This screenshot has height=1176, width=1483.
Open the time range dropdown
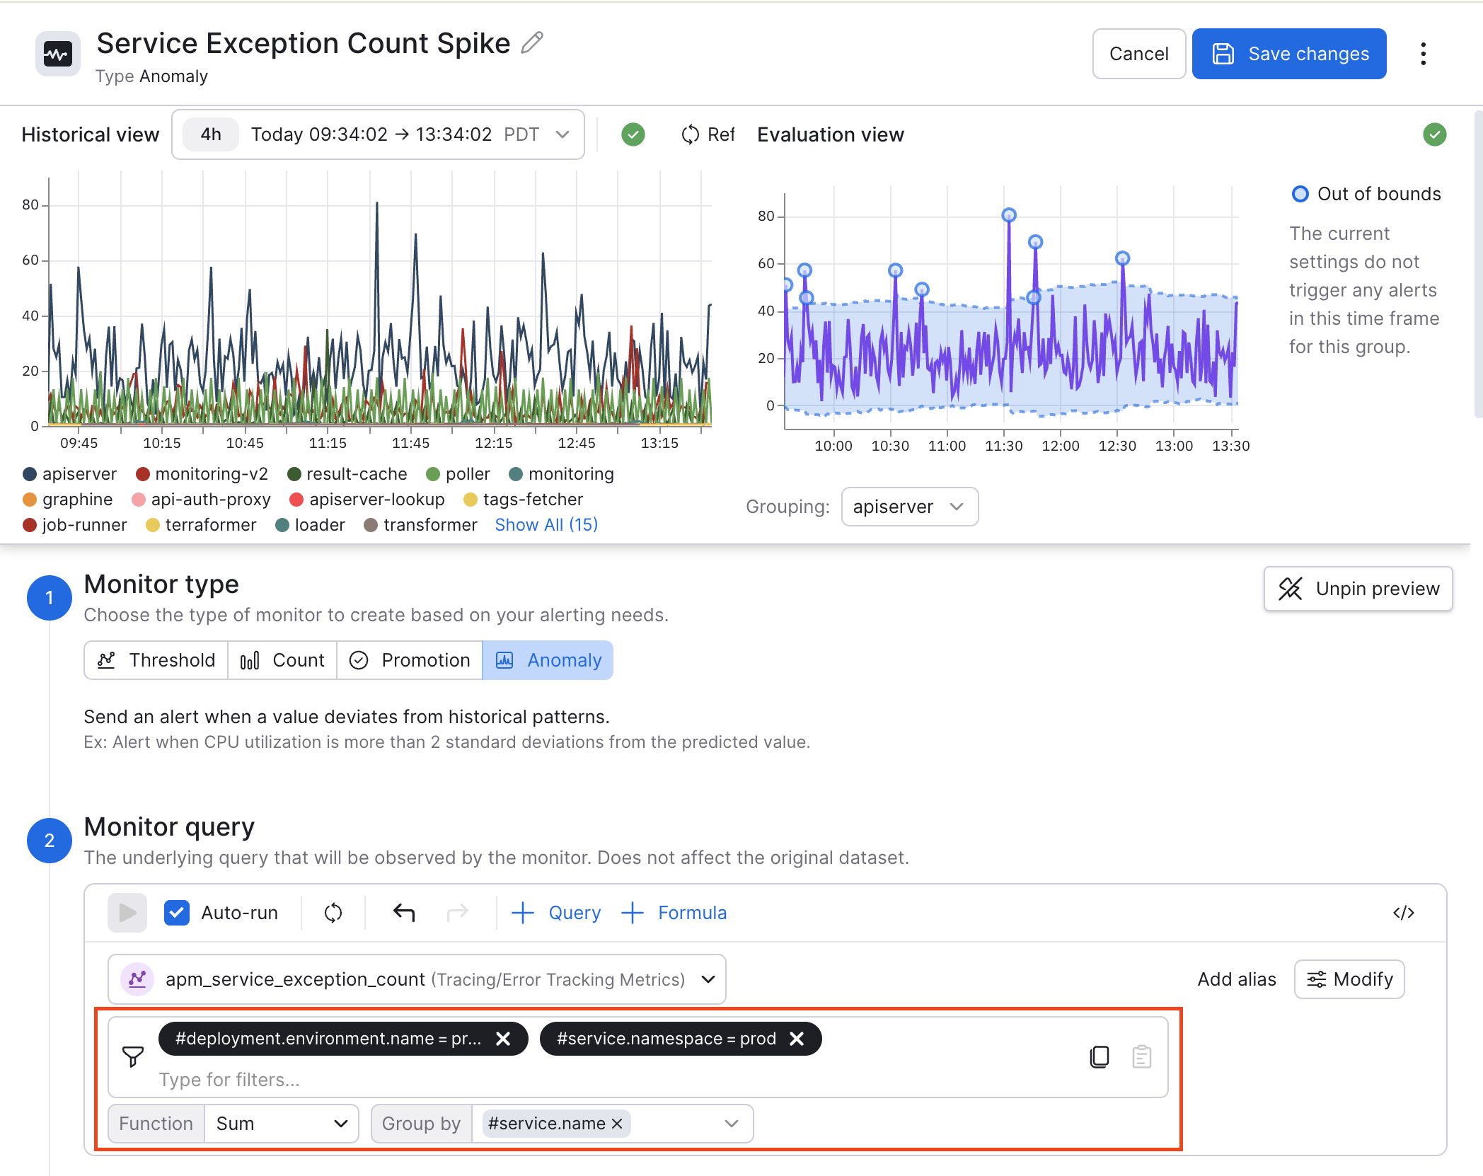379,134
